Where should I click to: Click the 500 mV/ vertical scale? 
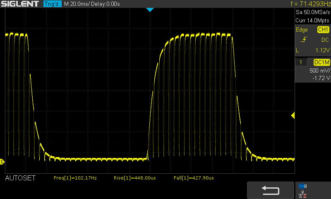point(319,70)
